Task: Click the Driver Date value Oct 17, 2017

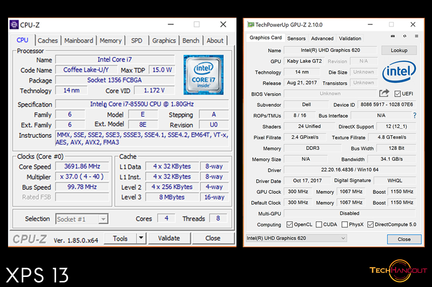Action: click(307, 181)
